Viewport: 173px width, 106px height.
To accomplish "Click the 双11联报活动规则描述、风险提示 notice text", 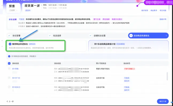I will click(x=24, y=56).
